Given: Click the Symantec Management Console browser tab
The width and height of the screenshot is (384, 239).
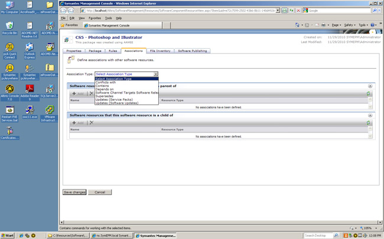Looking at the screenshot, I should point(122,25).
